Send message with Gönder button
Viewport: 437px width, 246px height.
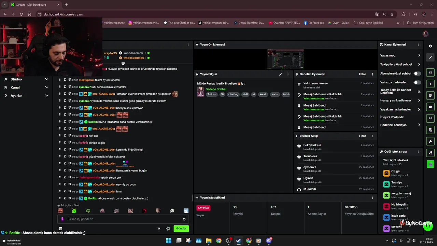pyautogui.click(x=181, y=229)
